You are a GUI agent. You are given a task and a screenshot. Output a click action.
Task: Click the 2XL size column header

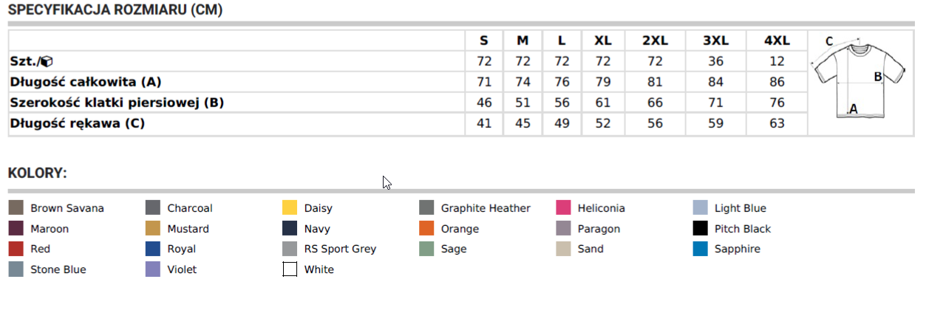click(x=655, y=41)
